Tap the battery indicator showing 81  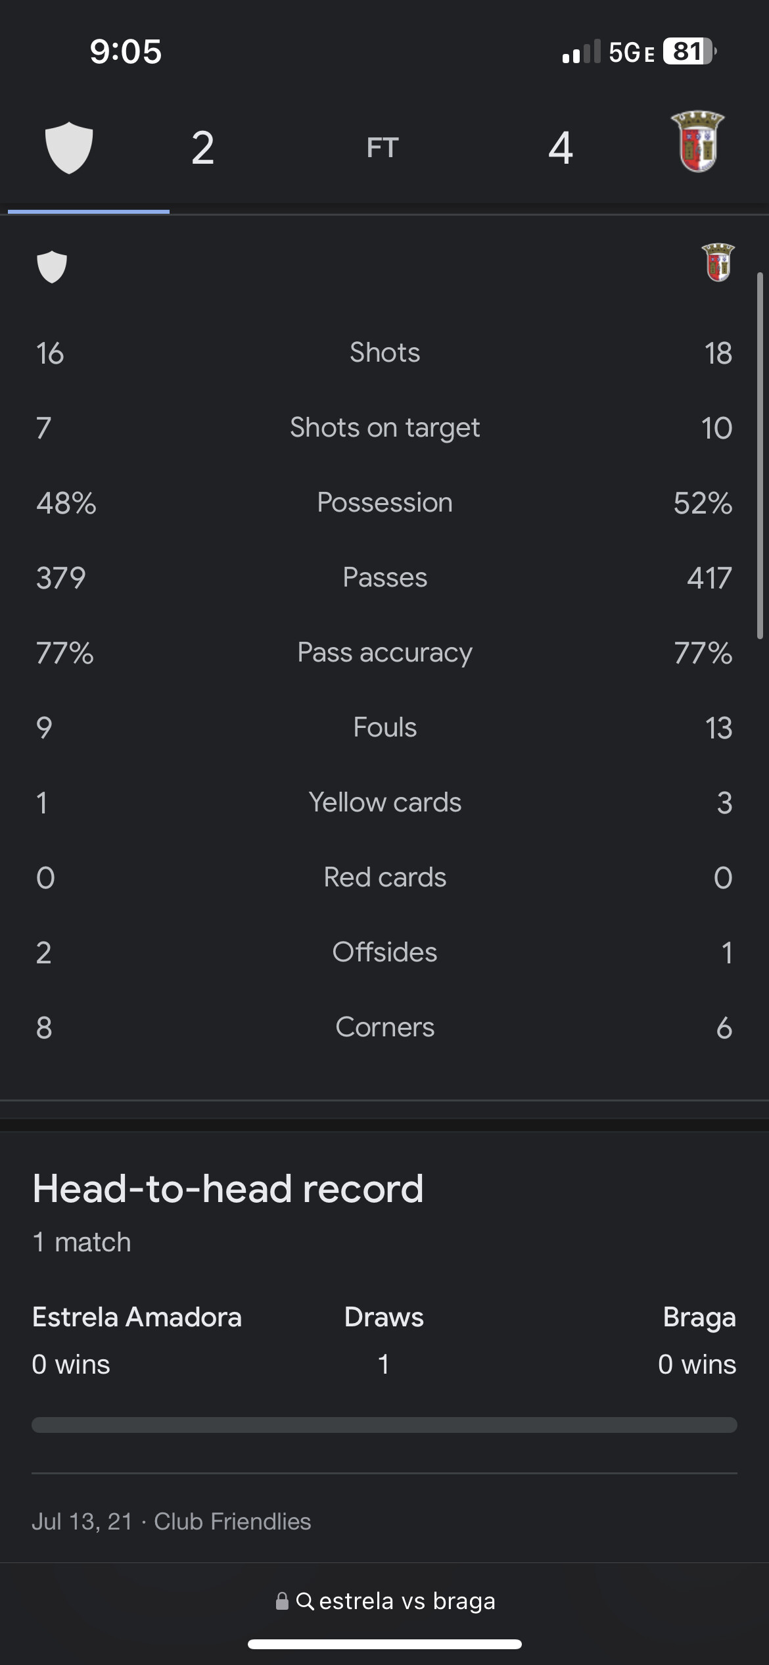click(688, 51)
